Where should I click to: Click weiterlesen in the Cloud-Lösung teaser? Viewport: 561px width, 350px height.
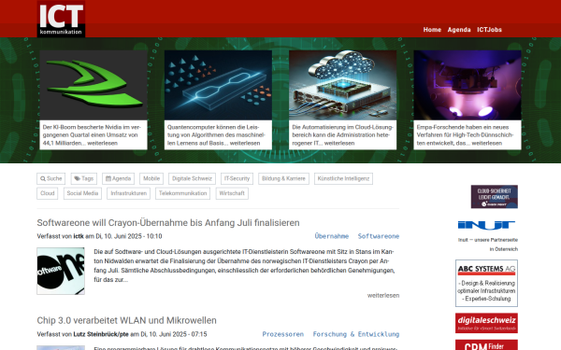[x=339, y=143]
